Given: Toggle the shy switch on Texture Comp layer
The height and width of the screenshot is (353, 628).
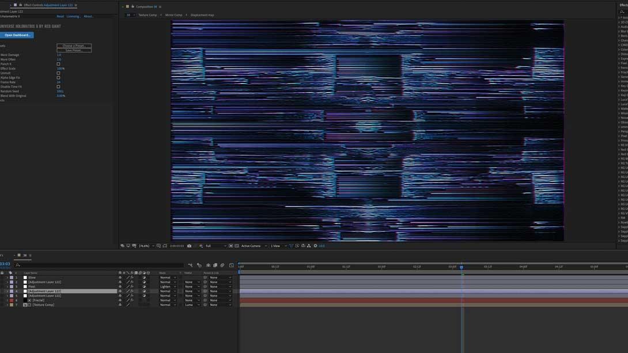Looking at the screenshot, I should tap(120, 305).
